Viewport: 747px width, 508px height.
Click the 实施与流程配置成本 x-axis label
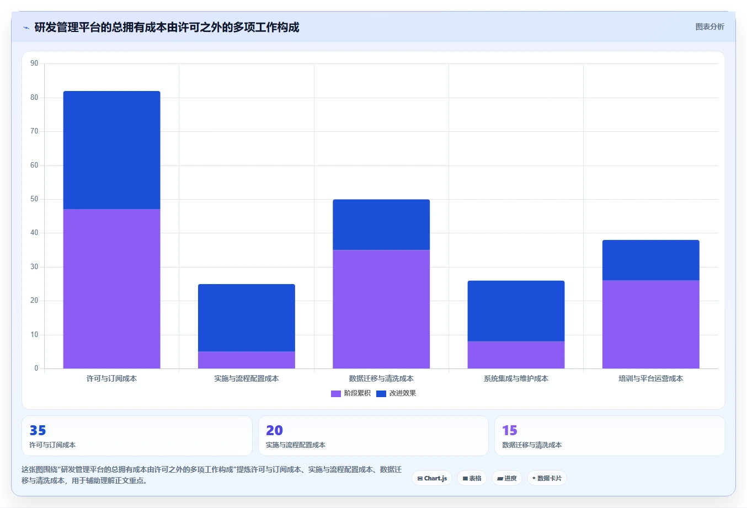pyautogui.click(x=247, y=378)
